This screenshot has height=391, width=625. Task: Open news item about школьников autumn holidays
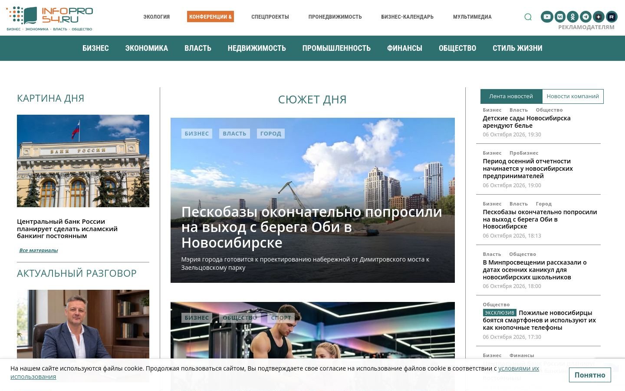(535, 270)
